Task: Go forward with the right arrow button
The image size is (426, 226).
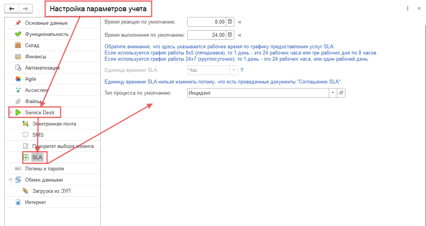Action: point(25,9)
